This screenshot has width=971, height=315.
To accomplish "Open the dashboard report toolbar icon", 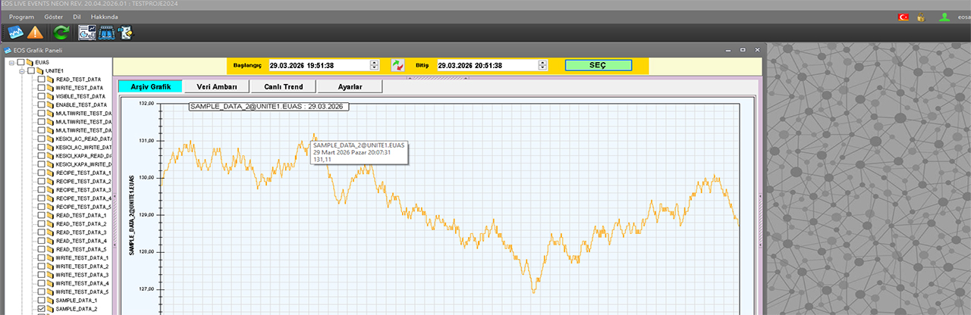I will [87, 33].
